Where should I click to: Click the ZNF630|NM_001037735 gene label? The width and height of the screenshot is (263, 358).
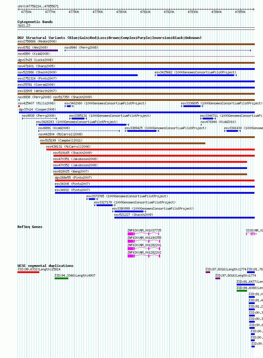pyautogui.click(x=144, y=230)
